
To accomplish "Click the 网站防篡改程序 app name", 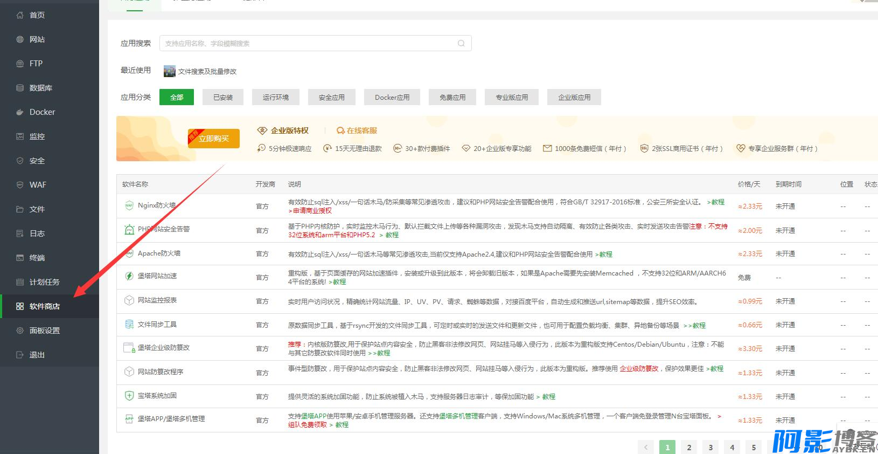I will [x=161, y=372].
